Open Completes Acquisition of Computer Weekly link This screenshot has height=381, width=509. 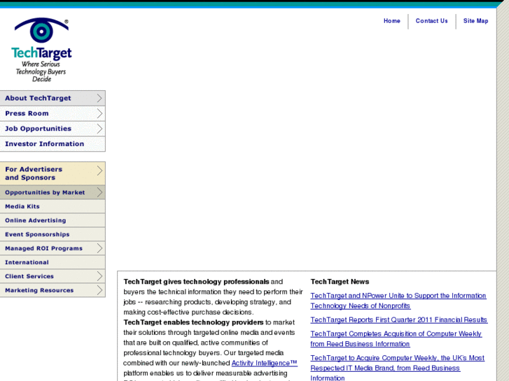coord(396,339)
